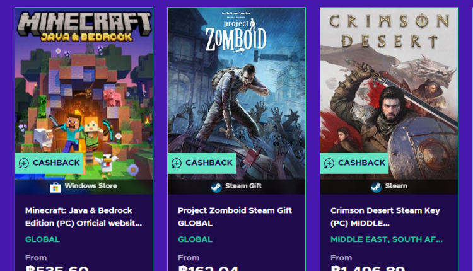Screen dimensions: 473x271
Task: Click the Steam Gift platform label
Action: (x=243, y=187)
